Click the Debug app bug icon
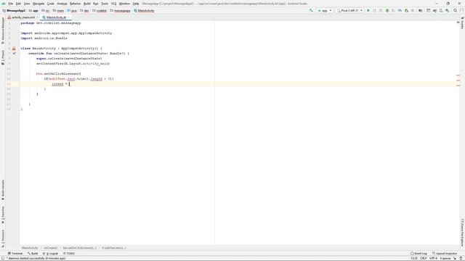This screenshot has width=465, height=261. (387, 10)
